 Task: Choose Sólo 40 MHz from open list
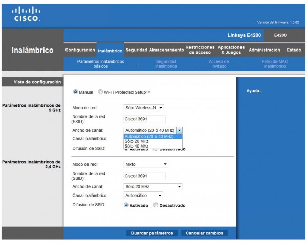(x=153, y=146)
